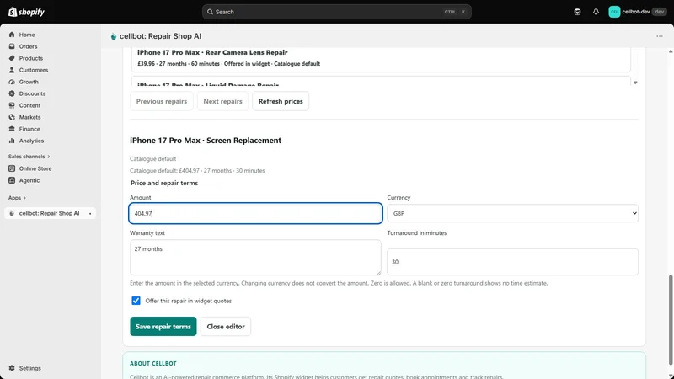Viewport: 674px width, 379px height.
Task: Expand Sales channels section
Action: point(29,157)
